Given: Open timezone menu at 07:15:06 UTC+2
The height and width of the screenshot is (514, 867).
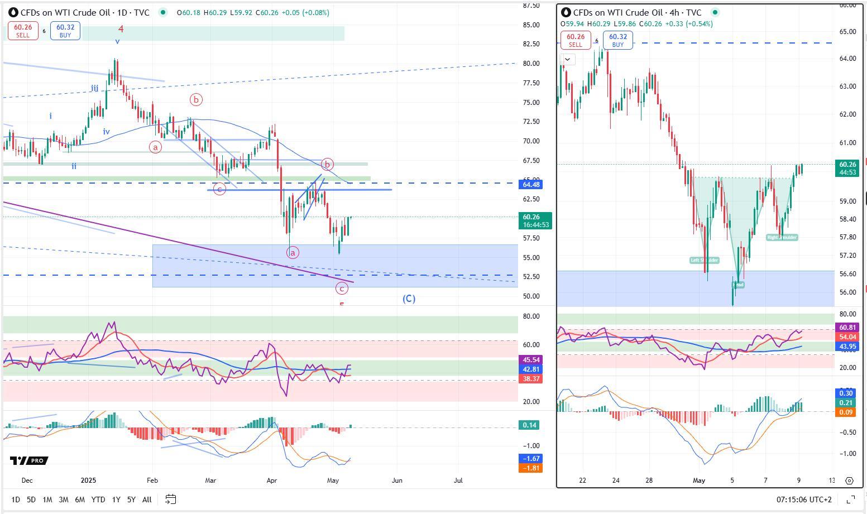Looking at the screenshot, I should (804, 499).
